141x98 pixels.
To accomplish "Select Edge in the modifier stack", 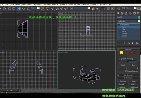I will point(124,29).
